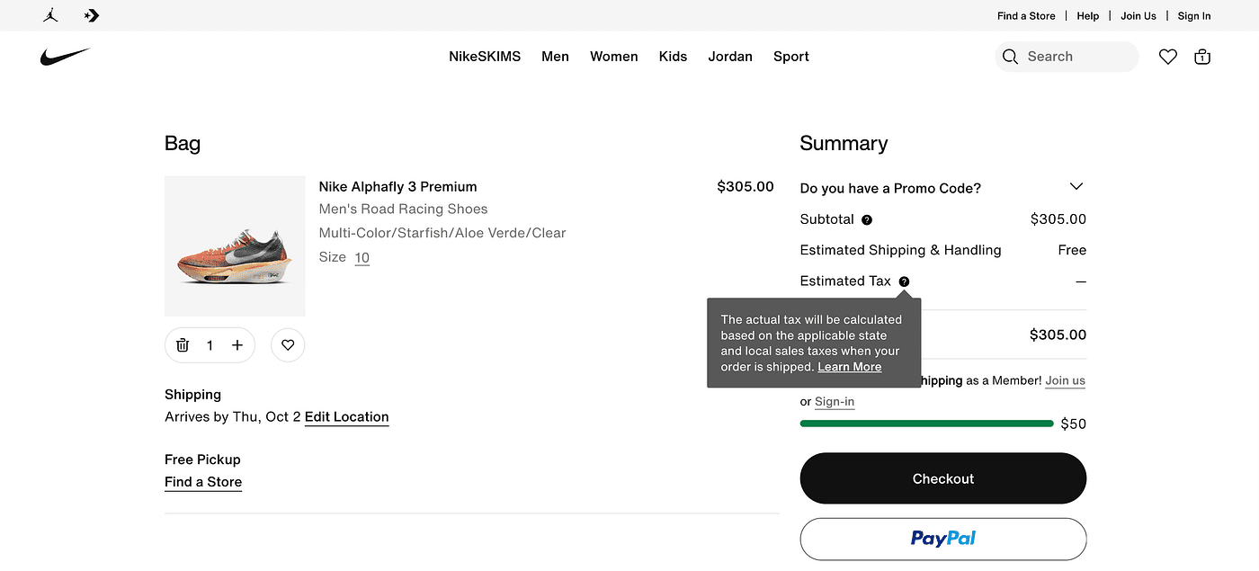Open the Kids menu
The height and width of the screenshot is (571, 1259).
tap(673, 57)
